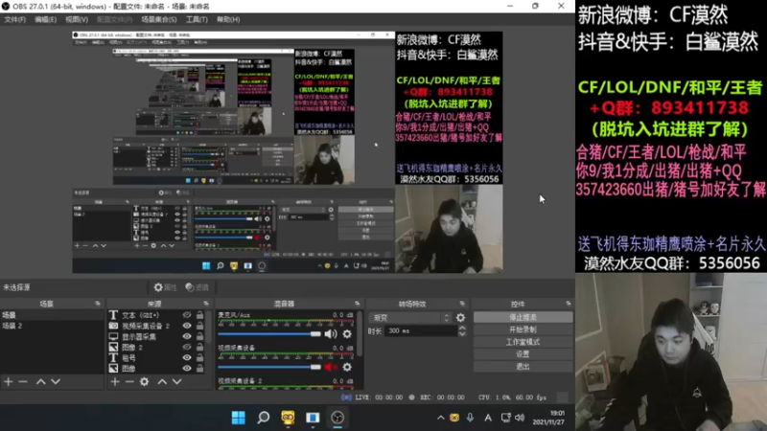
Task: Open the 视图(V) menu
Action: tap(77, 19)
